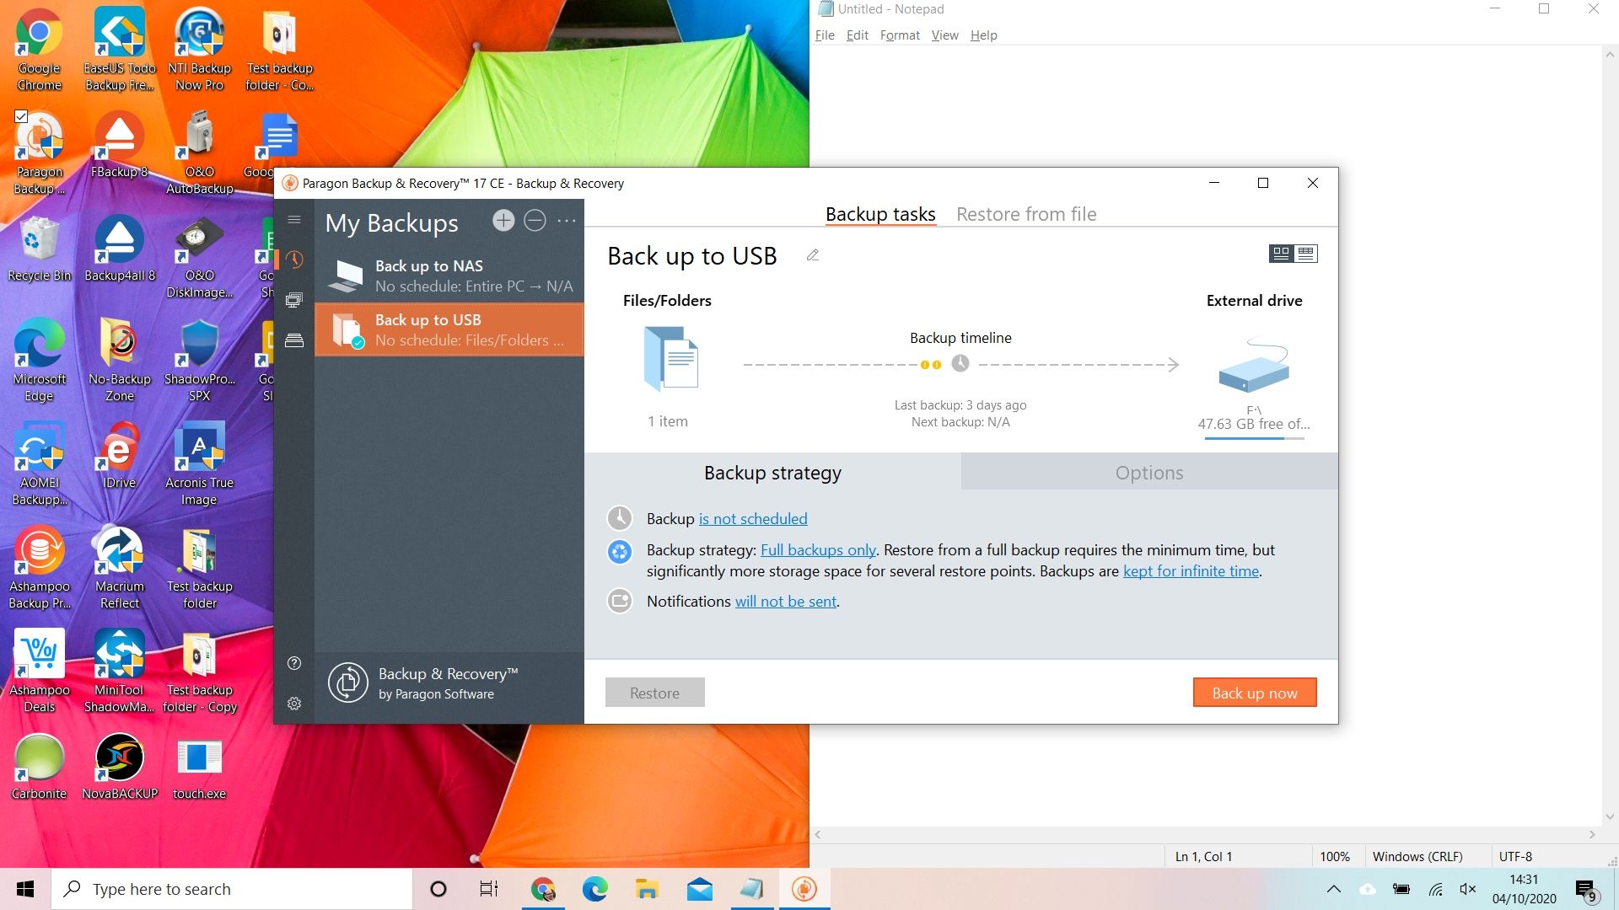1619x910 pixels.
Task: Click the F:\ free space usage bar
Action: tap(1254, 437)
